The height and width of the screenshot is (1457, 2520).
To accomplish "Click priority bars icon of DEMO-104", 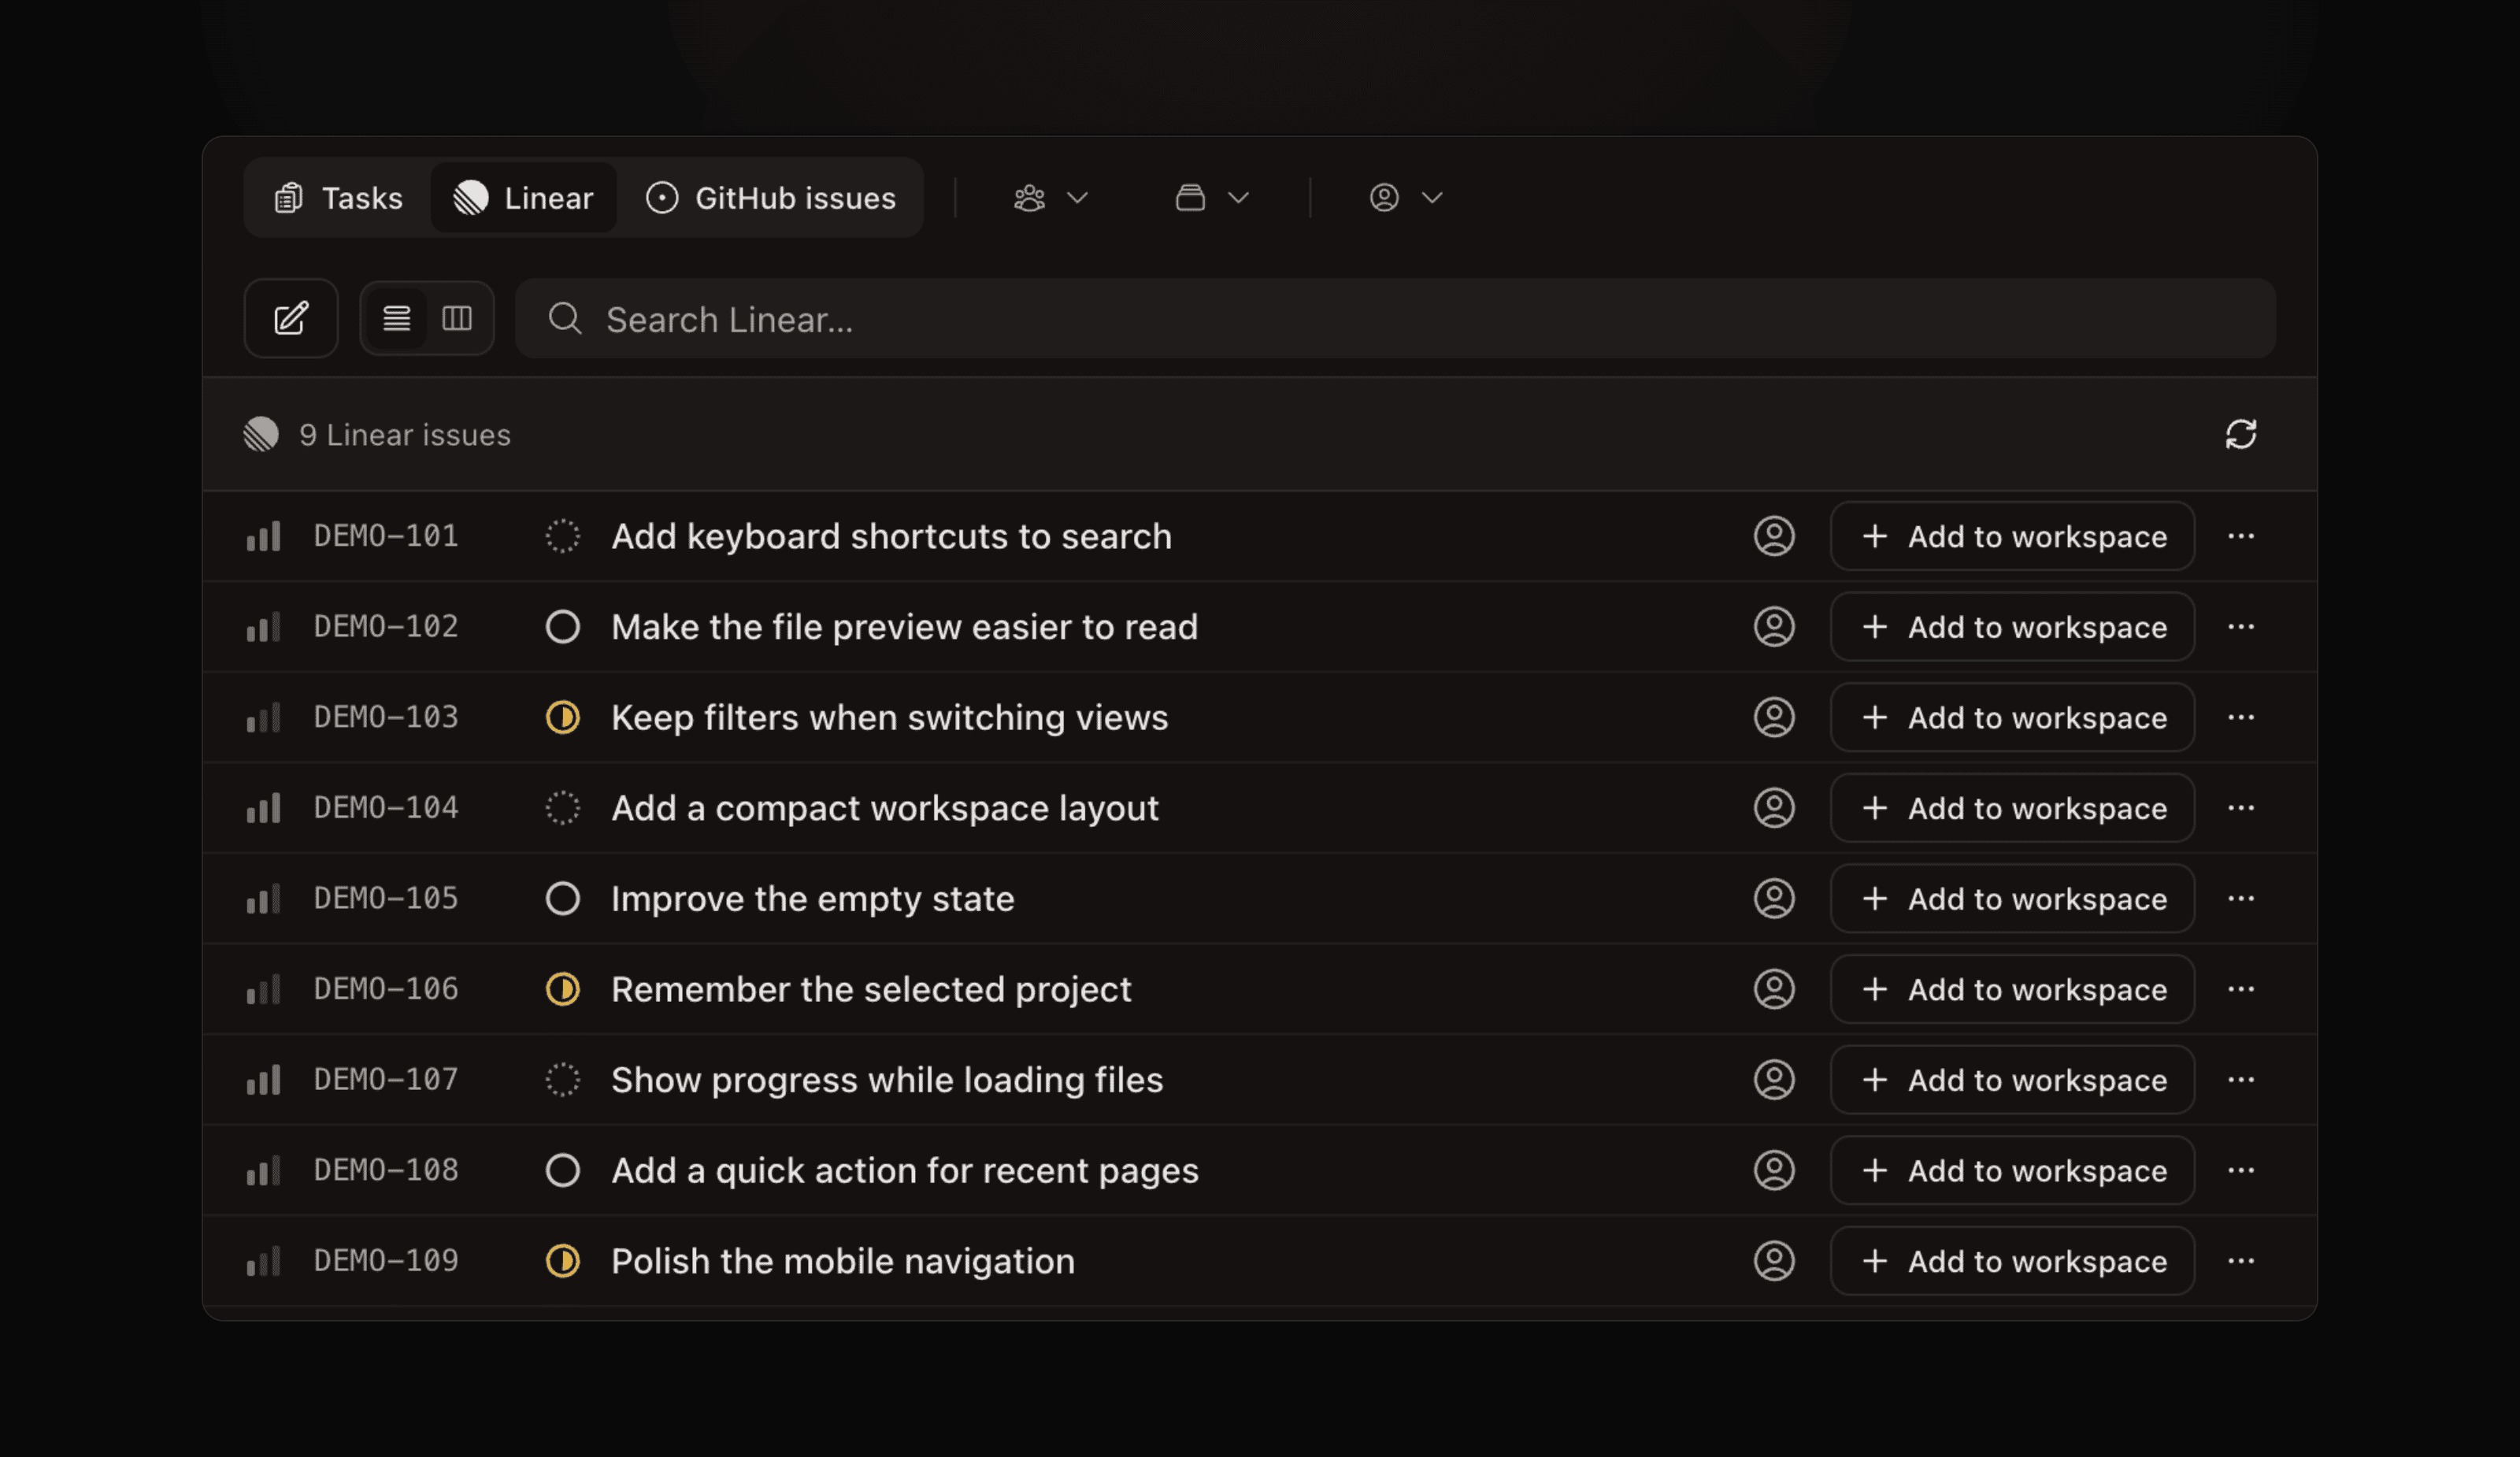I will tap(263, 808).
